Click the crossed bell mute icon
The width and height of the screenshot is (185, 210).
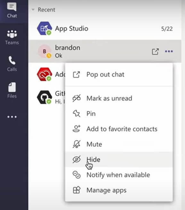77,144
